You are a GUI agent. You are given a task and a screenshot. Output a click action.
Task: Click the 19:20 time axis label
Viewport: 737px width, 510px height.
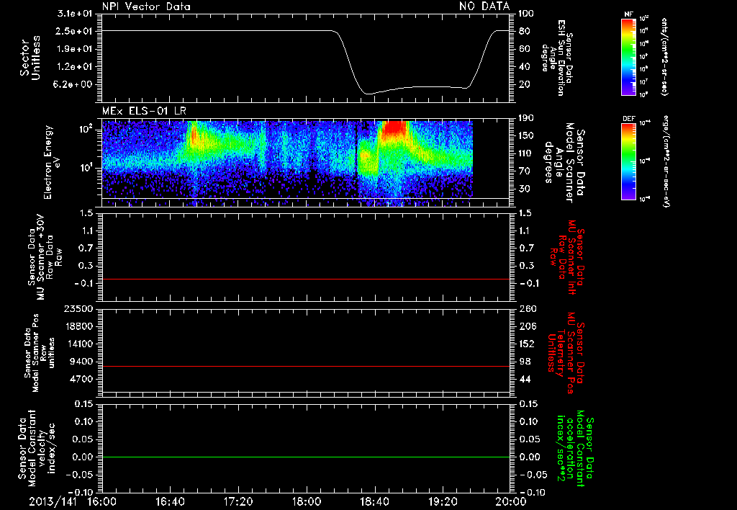(443, 501)
